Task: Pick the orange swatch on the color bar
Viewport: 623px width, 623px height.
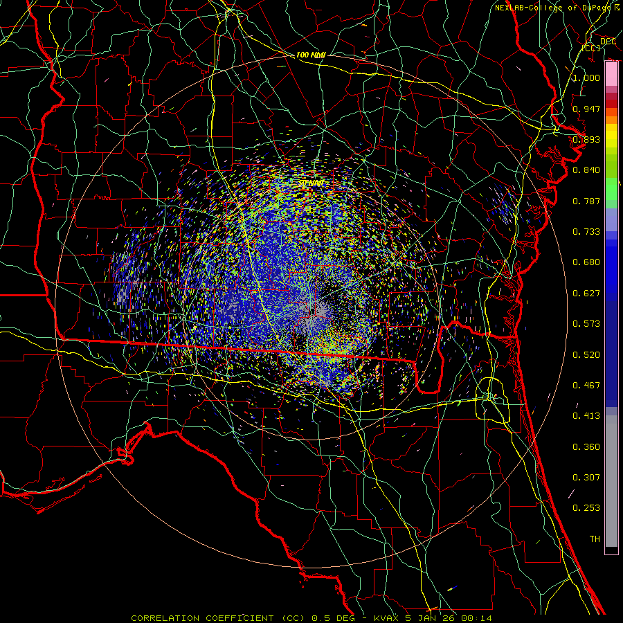Action: click(x=611, y=120)
